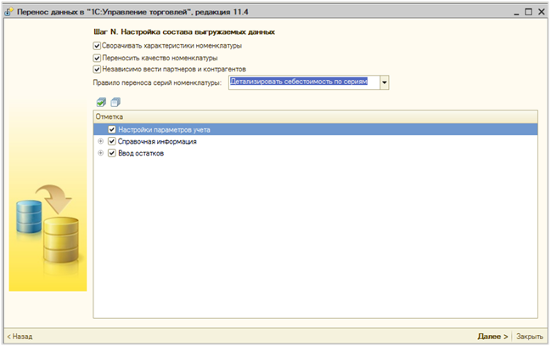Uncheck 'Настройки параметров учета' row checkbox

112,129
